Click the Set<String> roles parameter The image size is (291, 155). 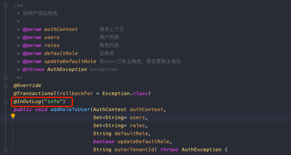click(x=120, y=126)
